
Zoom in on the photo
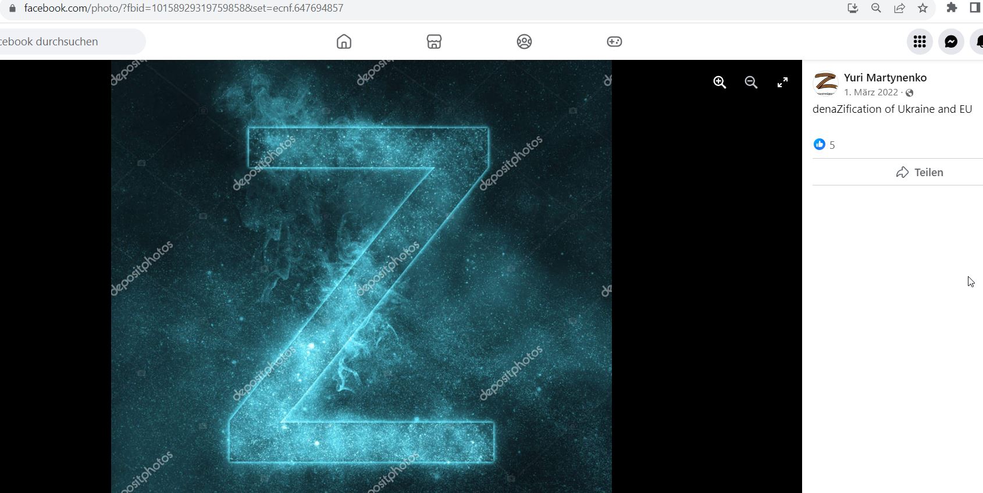pyautogui.click(x=720, y=82)
